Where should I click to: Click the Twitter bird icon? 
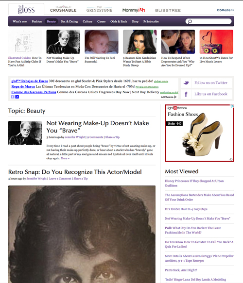(186, 83)
